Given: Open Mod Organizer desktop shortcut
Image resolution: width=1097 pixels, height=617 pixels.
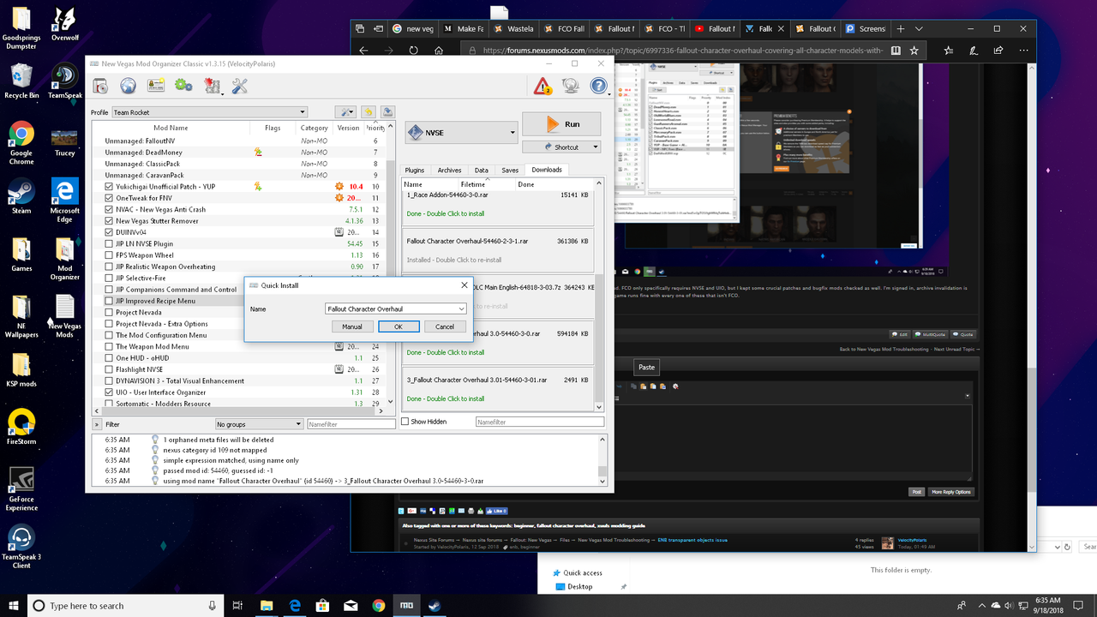Looking at the screenshot, I should [x=65, y=260].
